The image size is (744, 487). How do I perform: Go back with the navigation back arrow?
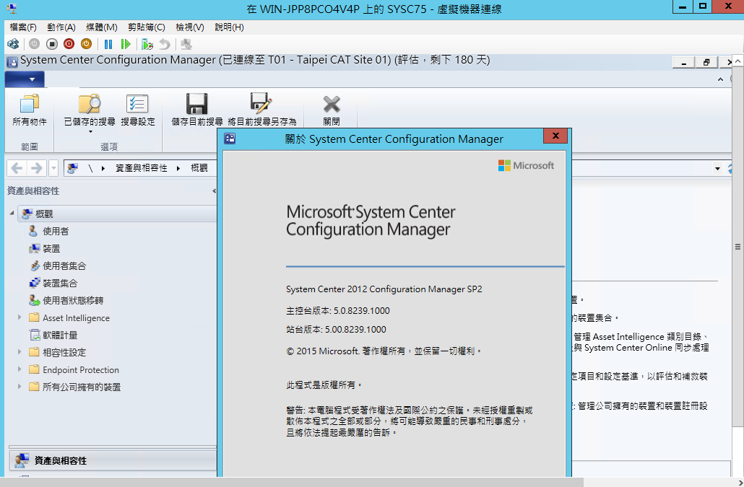(x=17, y=168)
